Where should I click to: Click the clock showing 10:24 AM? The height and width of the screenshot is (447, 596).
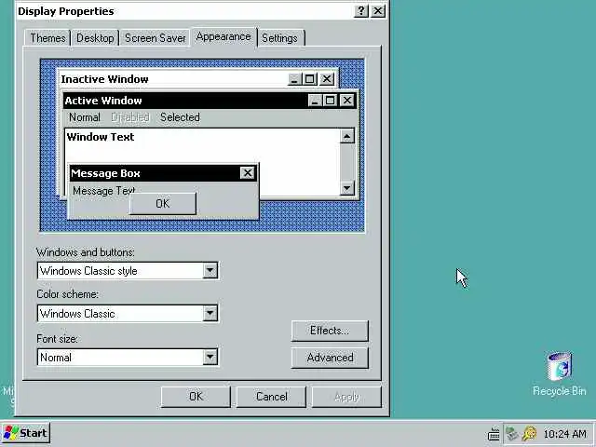[564, 434]
